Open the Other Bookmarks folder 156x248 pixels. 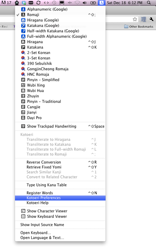[x=139, y=27]
